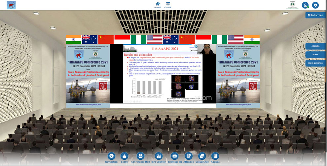Go to the Lobby icon
Viewport: 327px width, 166px height.
click(x=125, y=156)
